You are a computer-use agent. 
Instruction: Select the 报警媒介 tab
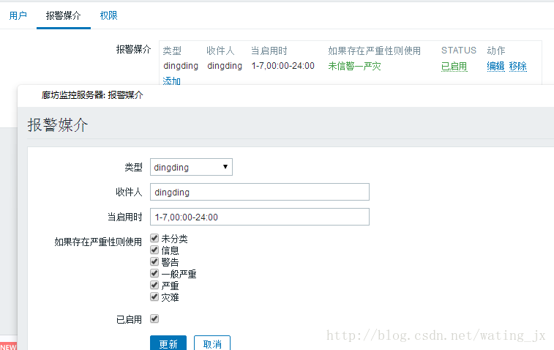pyautogui.click(x=63, y=15)
